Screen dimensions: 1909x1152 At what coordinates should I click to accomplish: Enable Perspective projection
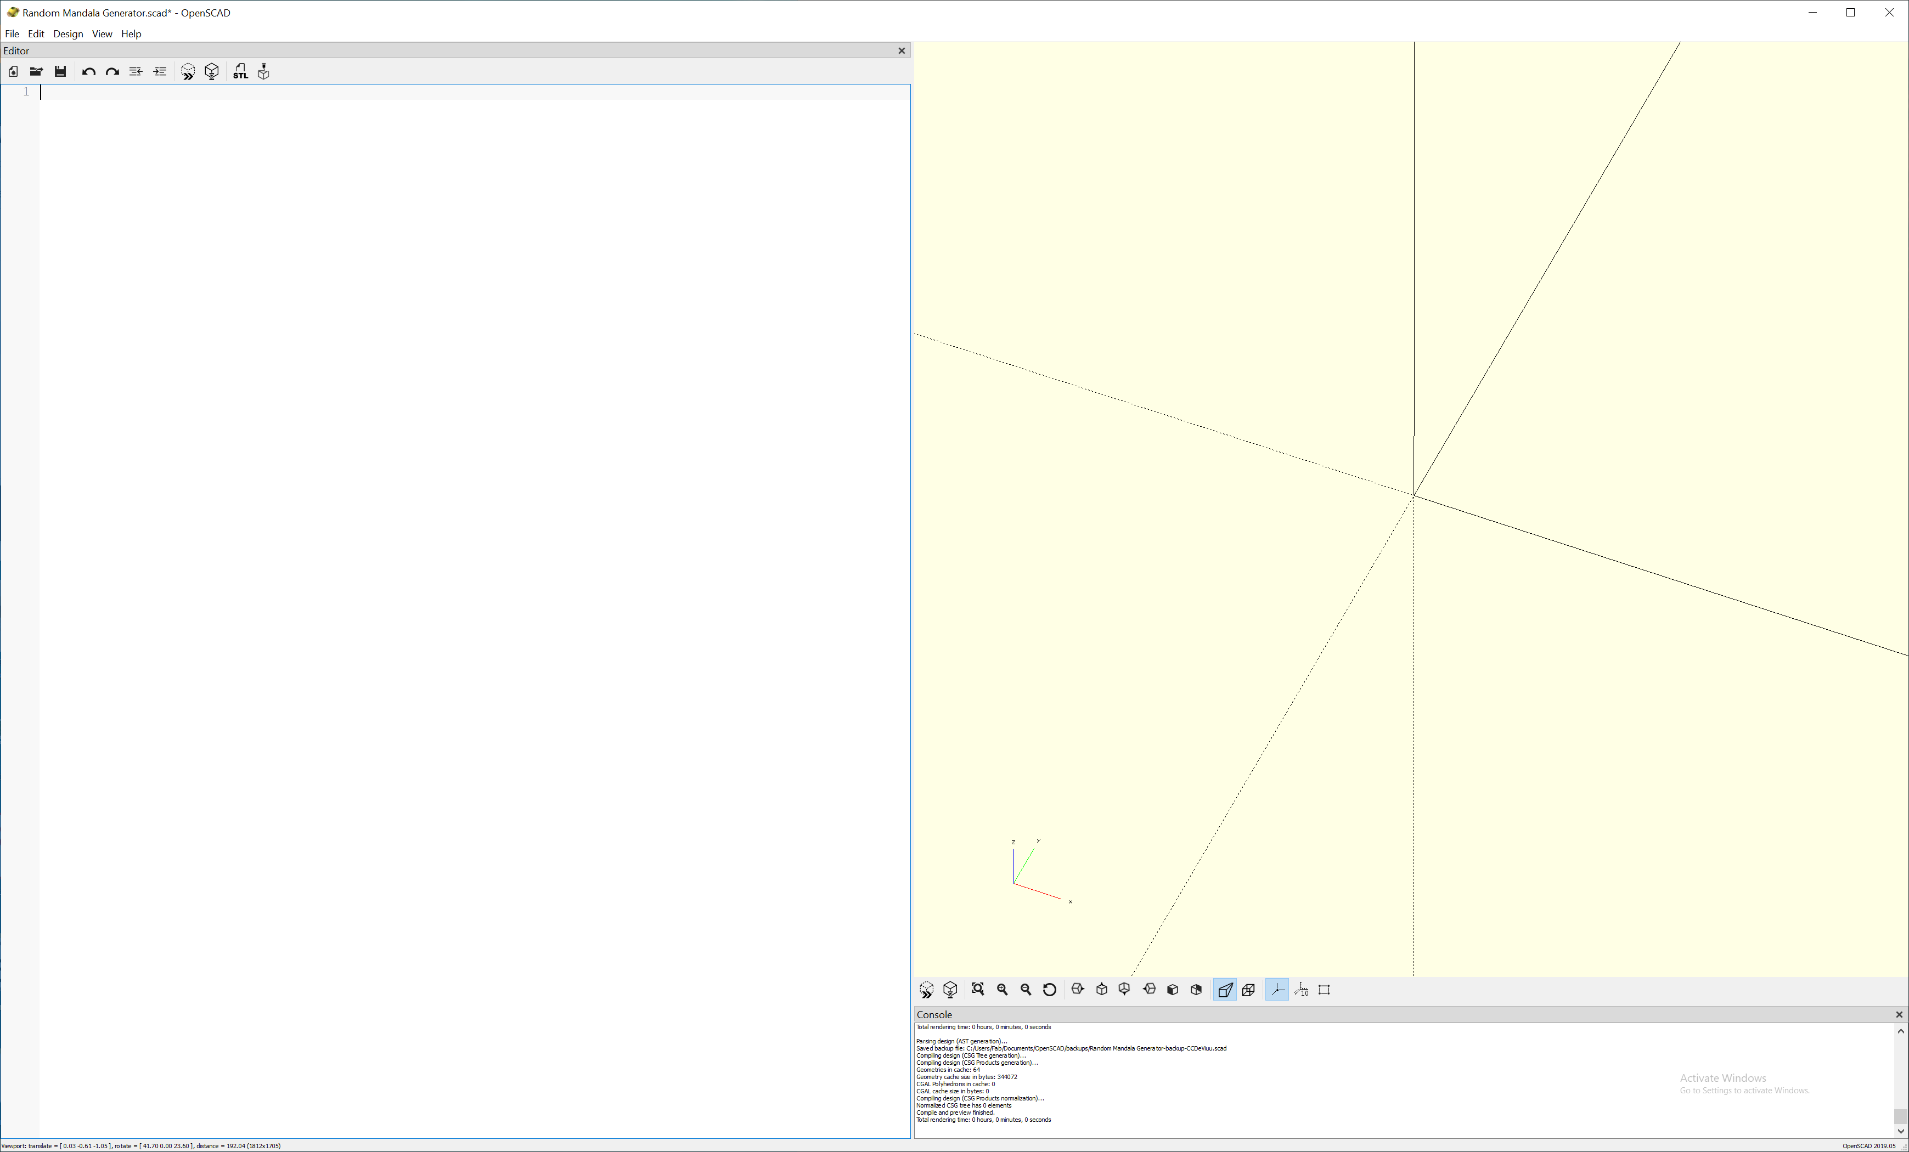pyautogui.click(x=1225, y=989)
